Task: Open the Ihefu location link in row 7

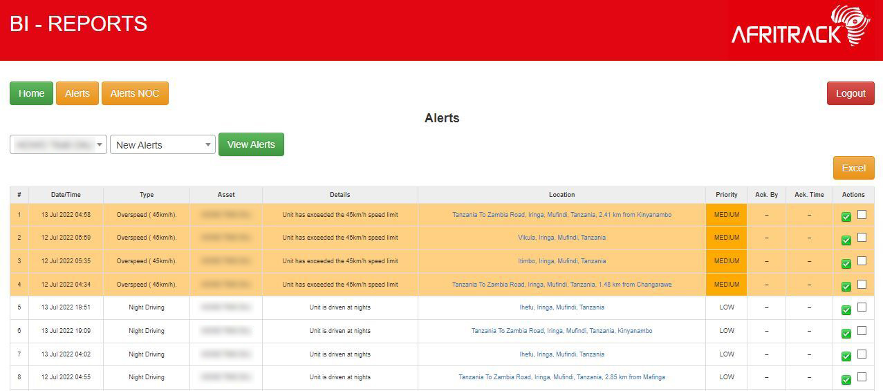Action: click(x=561, y=354)
